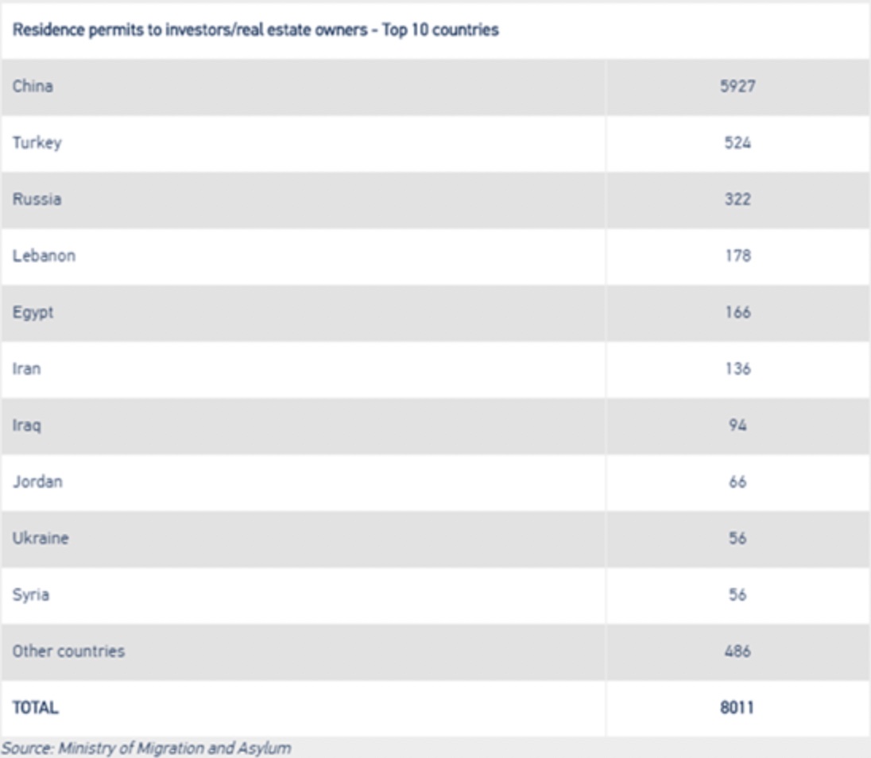This screenshot has width=871, height=758.
Task: Select the Iraq row label
Action: pos(27,426)
